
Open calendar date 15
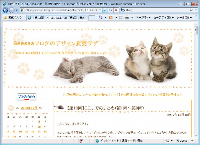(x=26, y=132)
